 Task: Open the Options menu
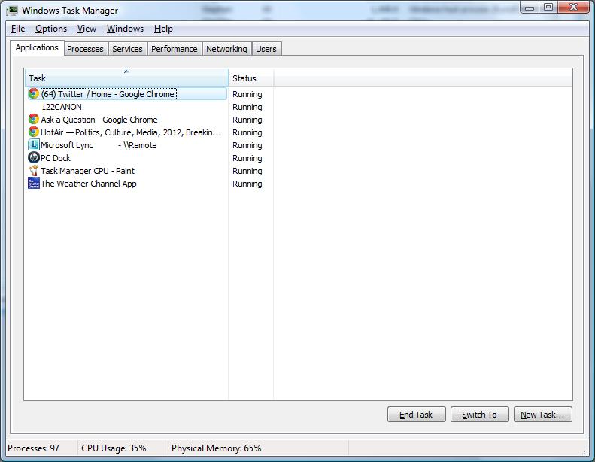51,29
